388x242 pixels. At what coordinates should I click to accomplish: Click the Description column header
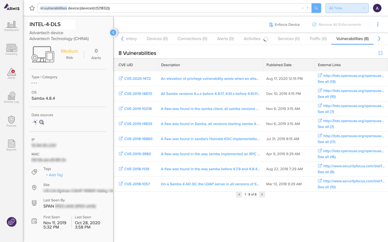pyautogui.click(x=171, y=65)
